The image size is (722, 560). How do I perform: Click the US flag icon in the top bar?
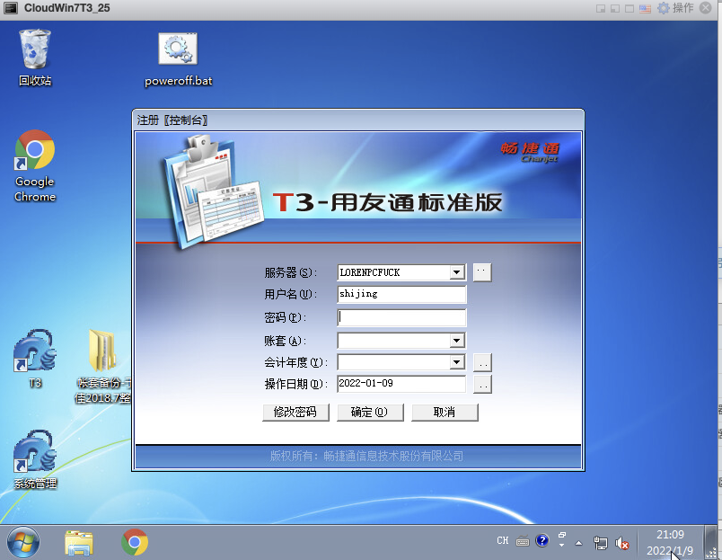(645, 8)
